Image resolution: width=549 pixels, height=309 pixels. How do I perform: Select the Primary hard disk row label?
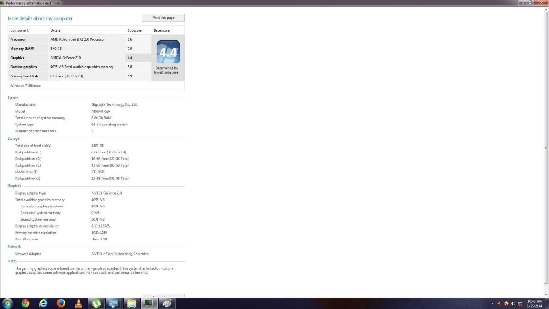[24, 76]
